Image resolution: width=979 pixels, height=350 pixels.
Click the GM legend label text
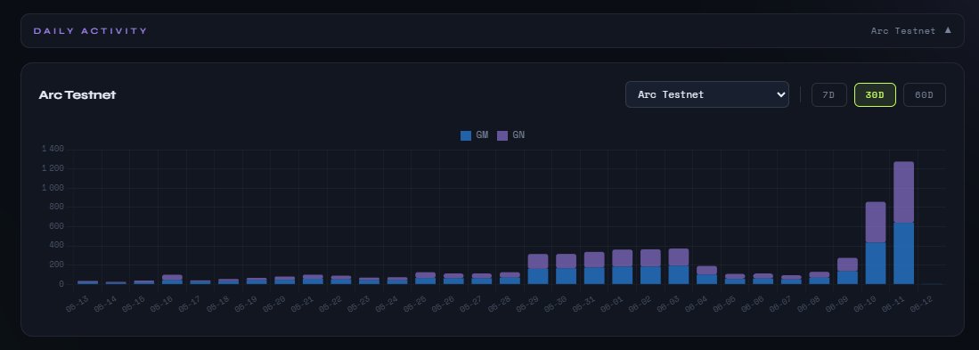[482, 134]
